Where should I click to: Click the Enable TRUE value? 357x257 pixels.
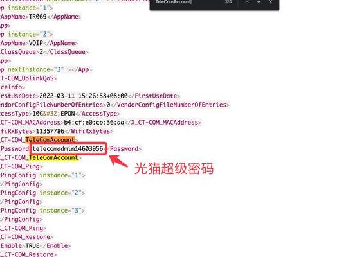pyautogui.click(x=32, y=245)
